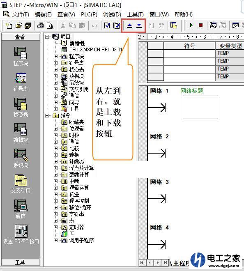Click the empty box in 网络 1
Screen dimensions: 244x271
tap(200, 107)
